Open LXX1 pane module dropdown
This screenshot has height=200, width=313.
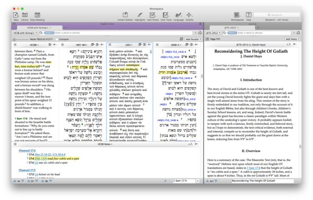coord(129,45)
